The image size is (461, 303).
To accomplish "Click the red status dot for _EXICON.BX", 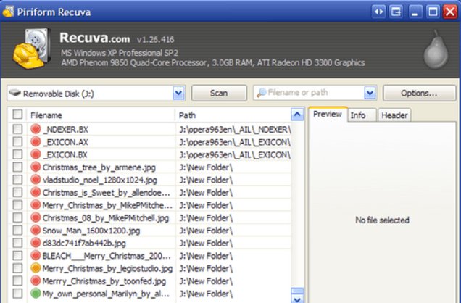I will (x=36, y=154).
